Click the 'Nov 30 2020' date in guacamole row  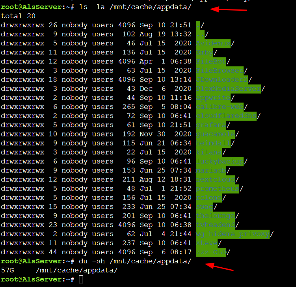point(166,134)
